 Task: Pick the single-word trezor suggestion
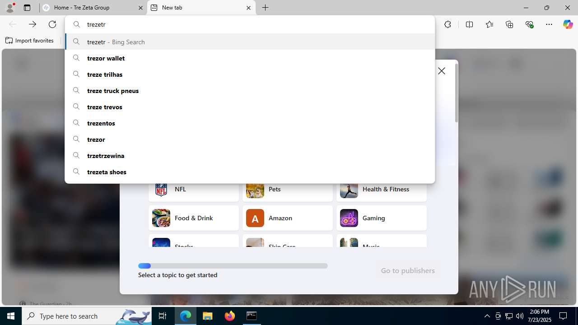[250, 139]
